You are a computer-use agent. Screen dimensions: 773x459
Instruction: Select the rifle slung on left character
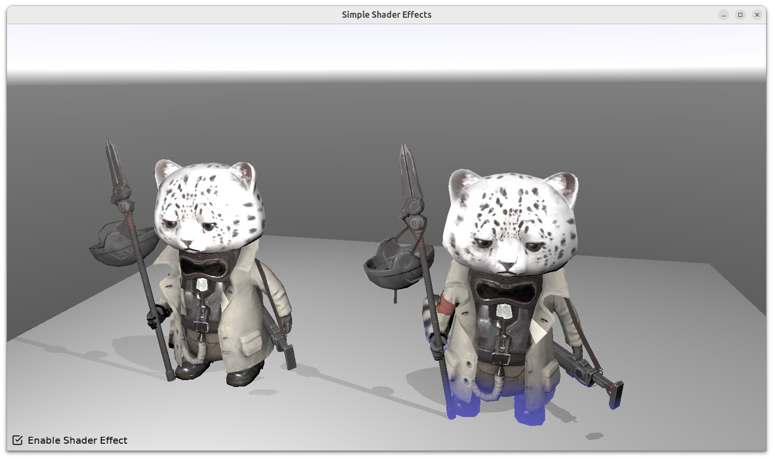click(x=280, y=340)
